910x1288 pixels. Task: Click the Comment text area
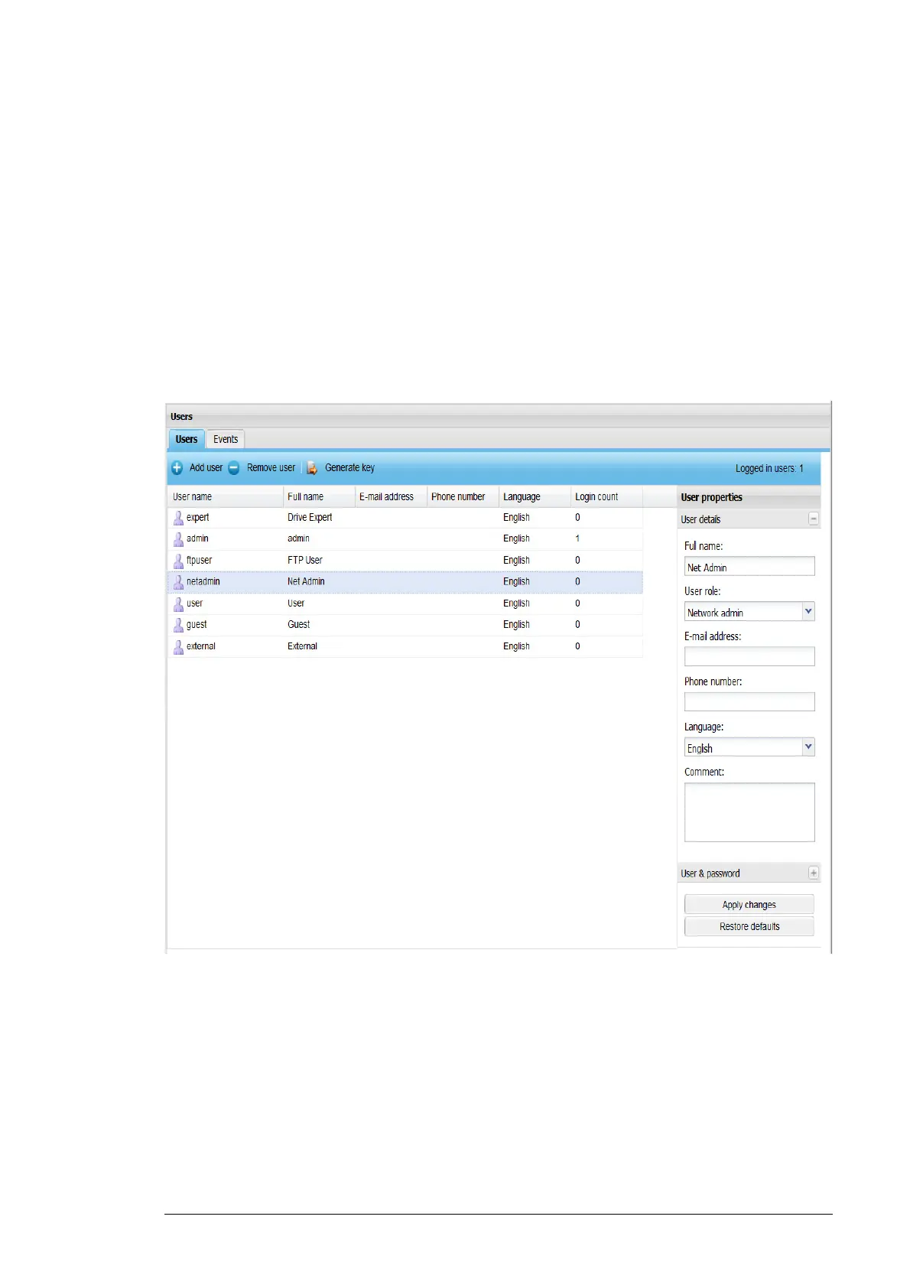[749, 812]
